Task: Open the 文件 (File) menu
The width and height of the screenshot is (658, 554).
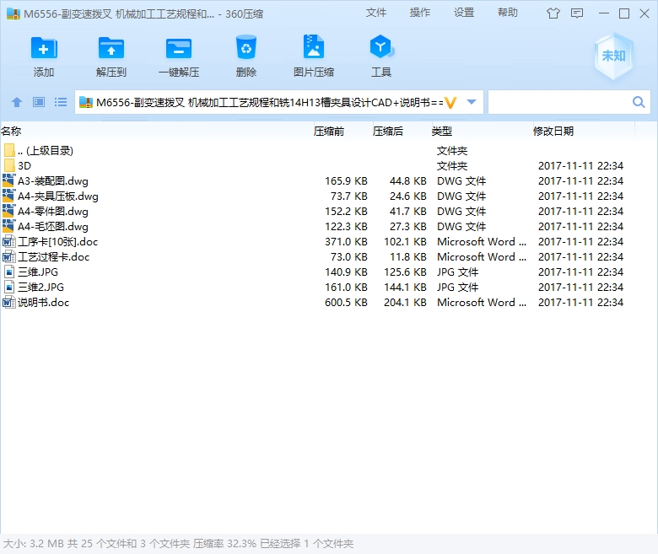Action: (x=375, y=13)
